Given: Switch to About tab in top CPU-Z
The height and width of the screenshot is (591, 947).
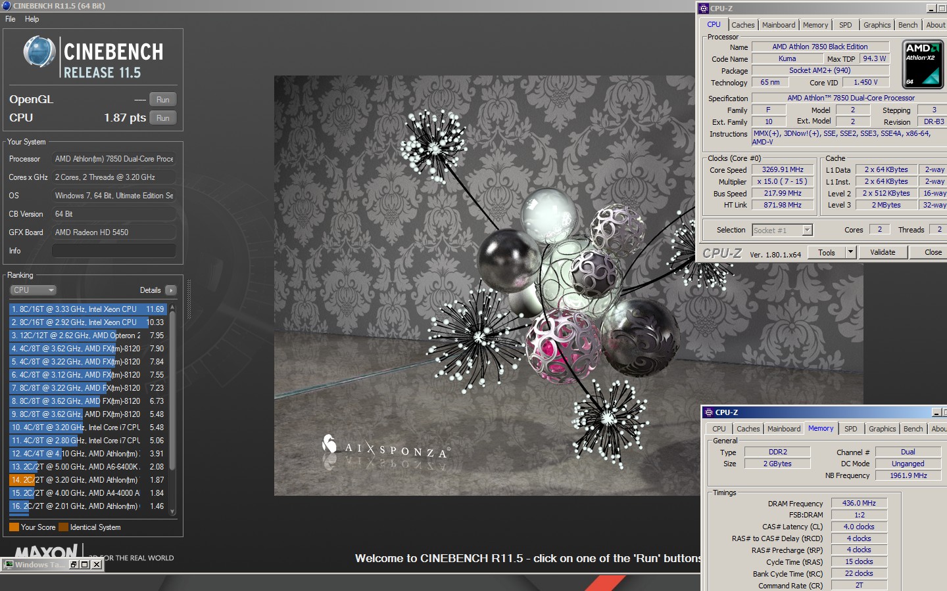Looking at the screenshot, I should click(935, 25).
